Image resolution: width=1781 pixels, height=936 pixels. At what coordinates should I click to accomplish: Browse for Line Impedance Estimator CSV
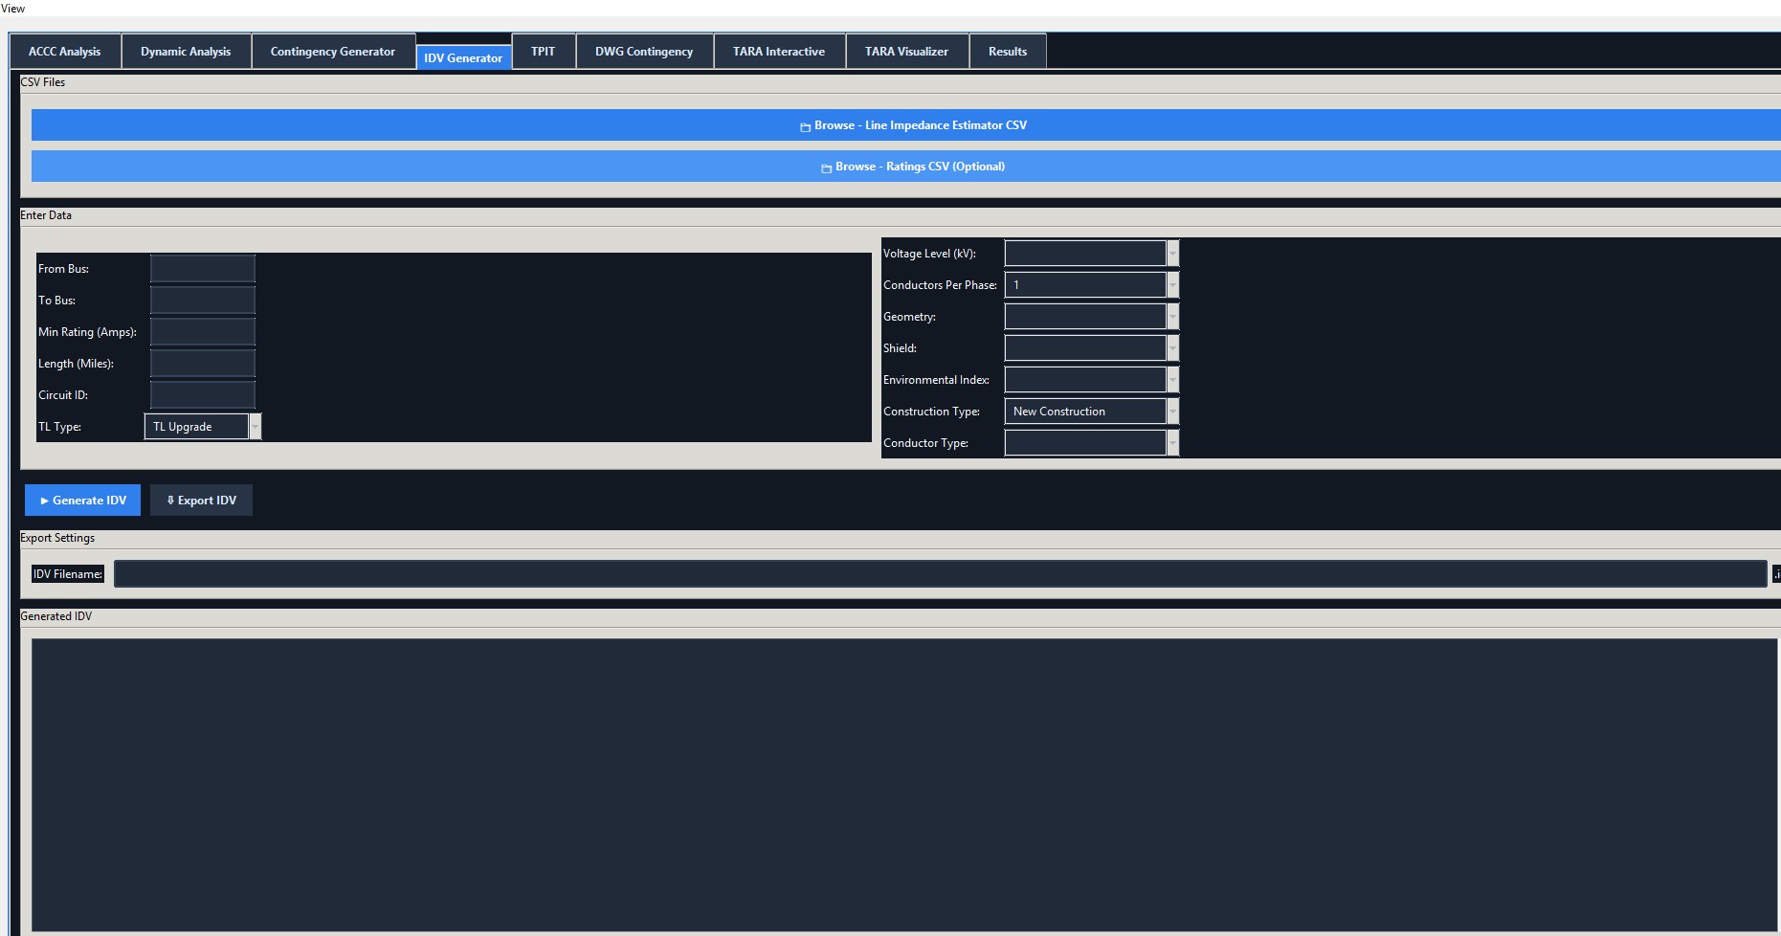[x=906, y=125]
